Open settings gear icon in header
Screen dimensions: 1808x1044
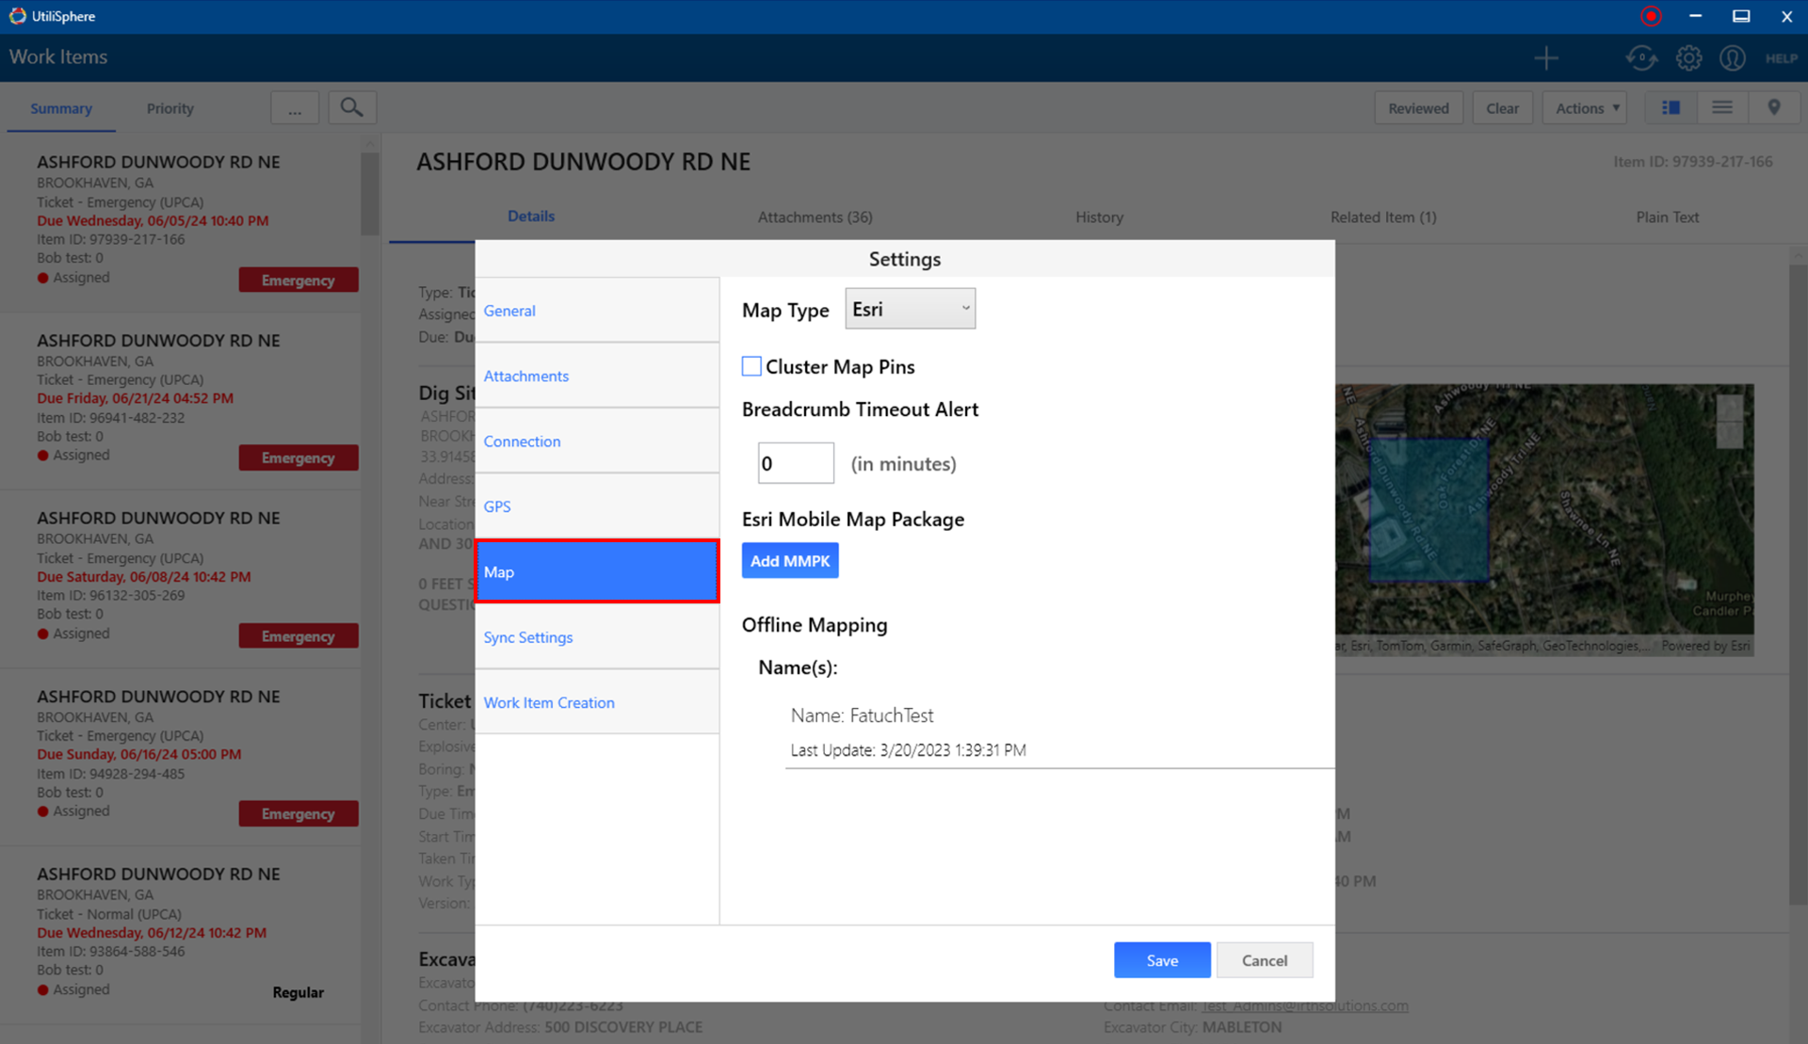click(1688, 58)
